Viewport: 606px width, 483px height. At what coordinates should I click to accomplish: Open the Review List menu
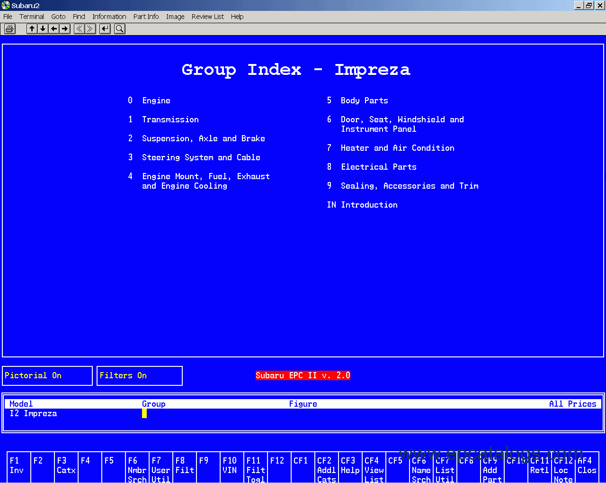click(x=208, y=17)
